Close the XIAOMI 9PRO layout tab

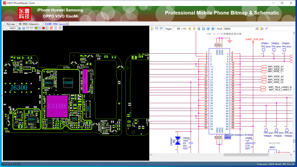tap(68, 24)
